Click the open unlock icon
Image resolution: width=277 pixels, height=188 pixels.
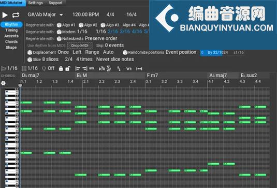click(68, 68)
